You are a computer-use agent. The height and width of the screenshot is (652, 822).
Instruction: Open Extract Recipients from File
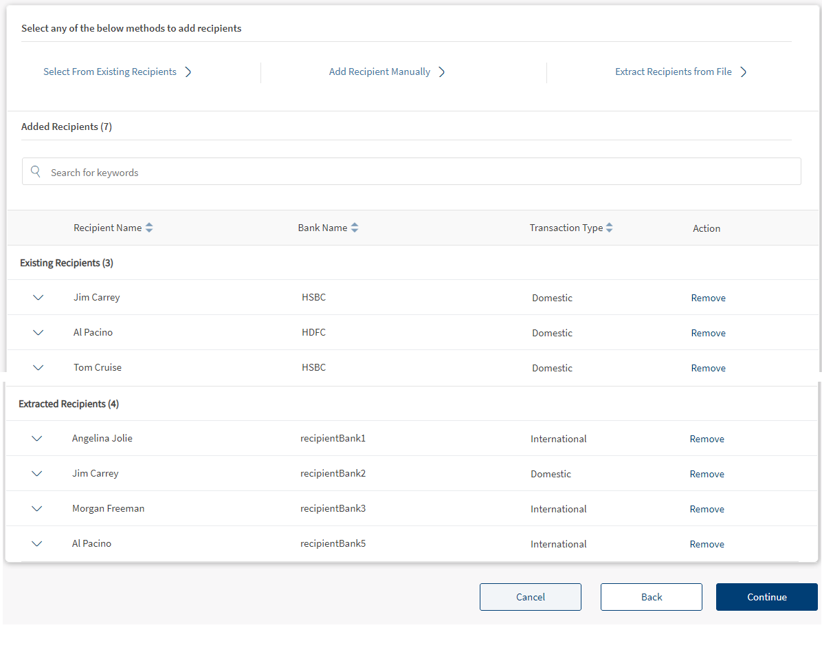coord(673,72)
